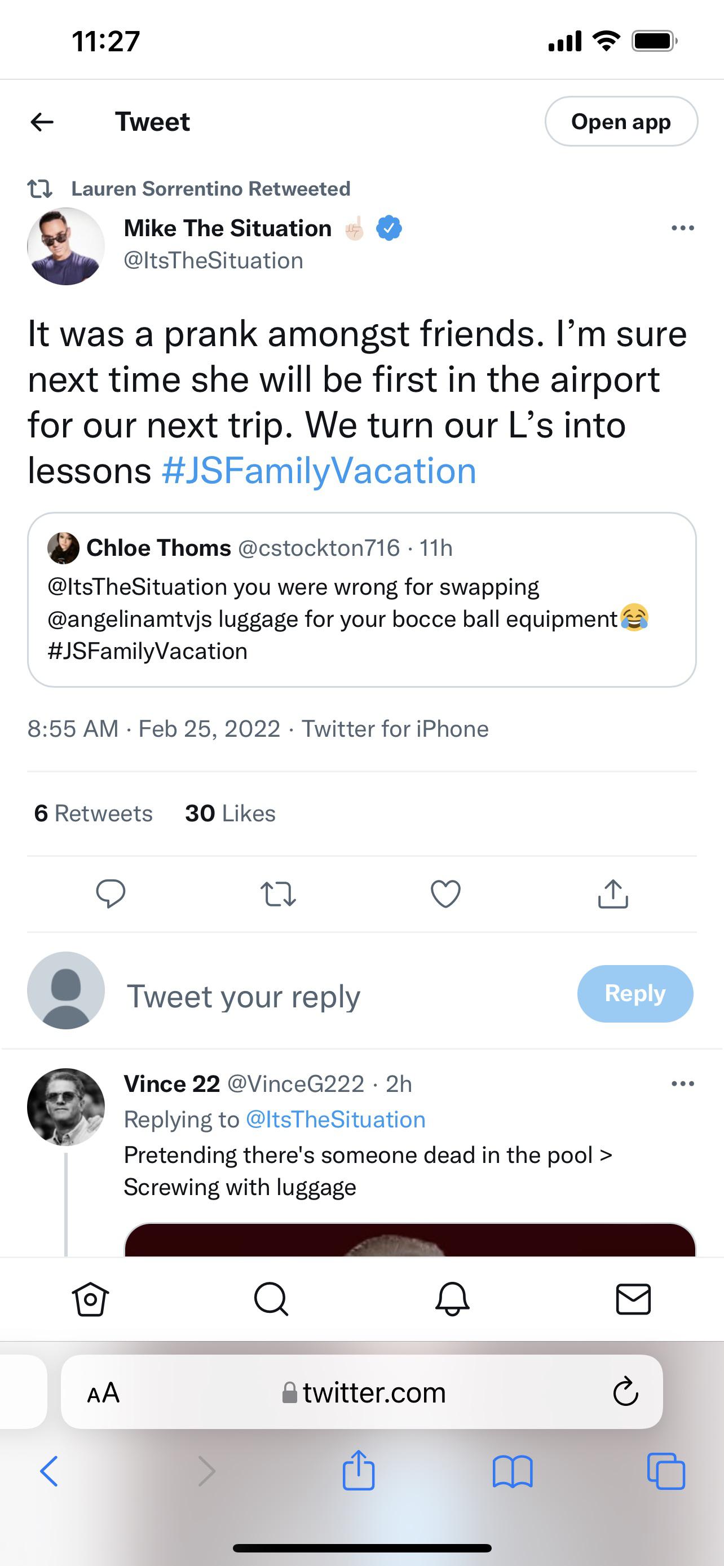This screenshot has width=724, height=1566.
Task: Open Twitter home tab
Action: tap(90, 1299)
